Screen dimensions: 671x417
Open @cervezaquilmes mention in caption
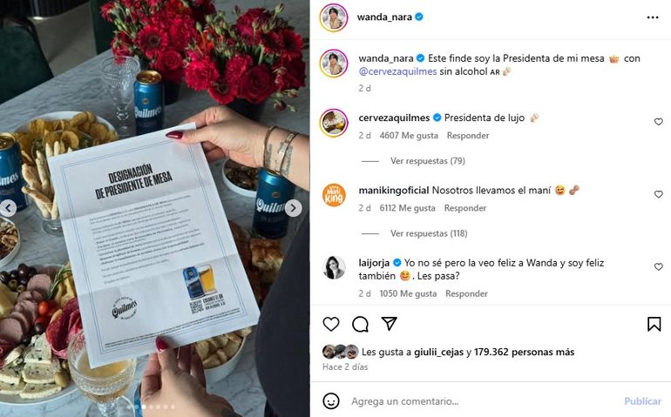[x=397, y=71]
